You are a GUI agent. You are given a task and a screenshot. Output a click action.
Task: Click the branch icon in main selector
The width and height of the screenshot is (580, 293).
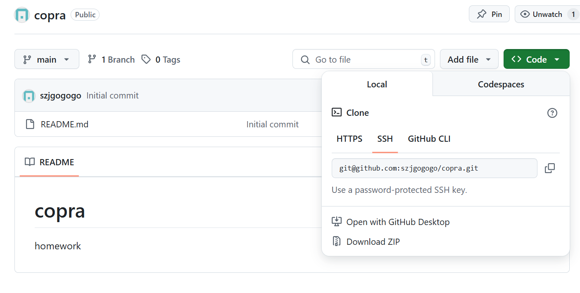(x=27, y=59)
